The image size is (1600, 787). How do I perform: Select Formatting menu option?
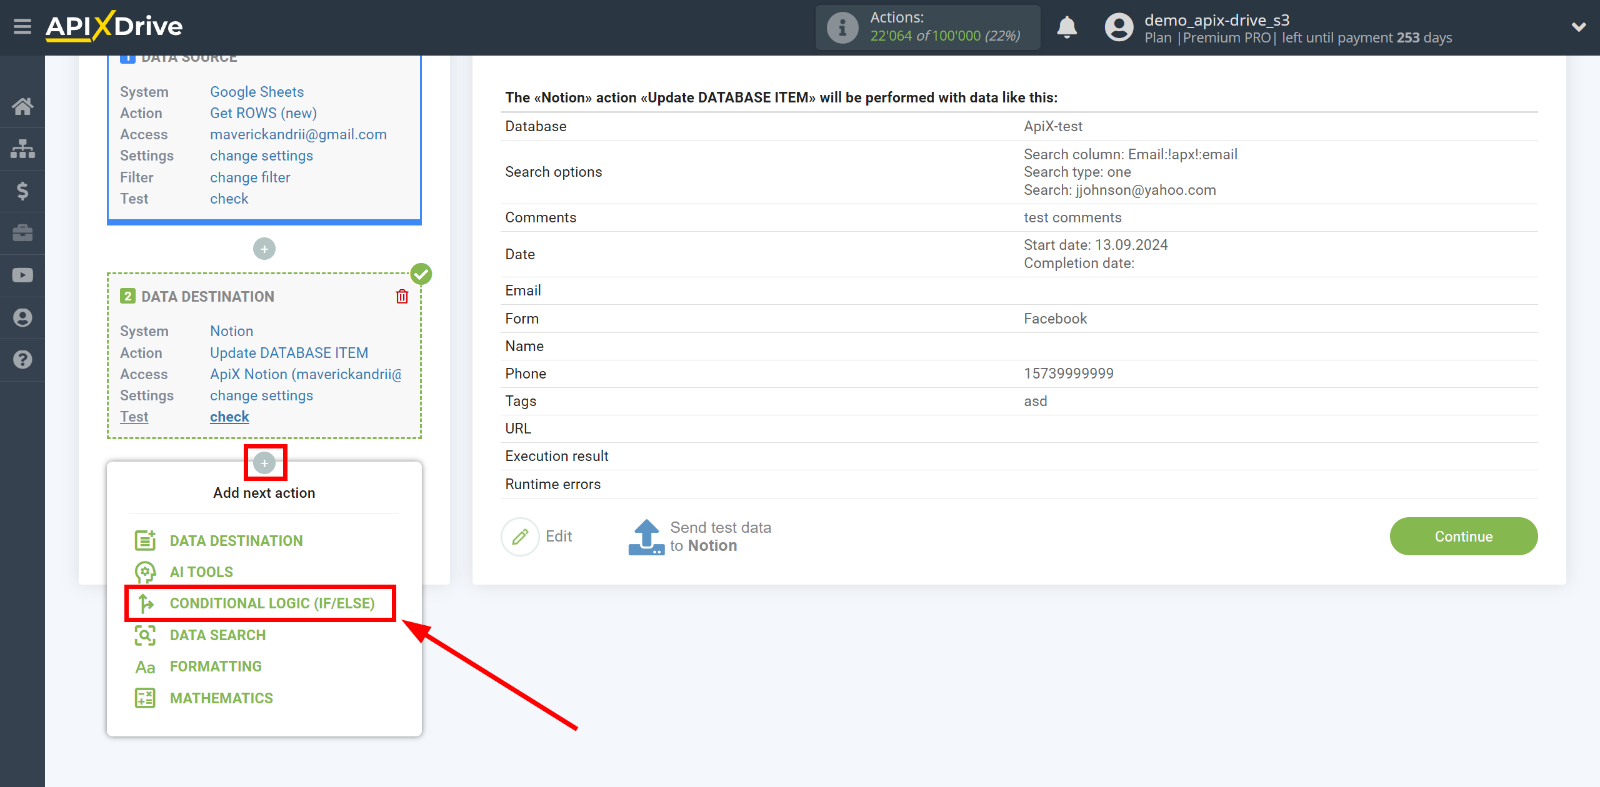click(216, 666)
